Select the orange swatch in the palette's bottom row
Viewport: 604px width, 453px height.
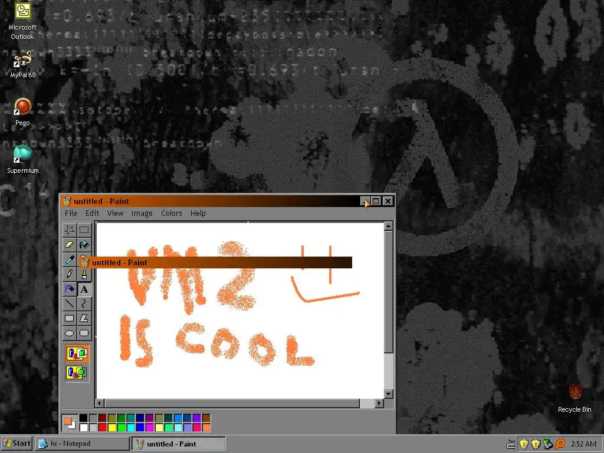coord(206,427)
